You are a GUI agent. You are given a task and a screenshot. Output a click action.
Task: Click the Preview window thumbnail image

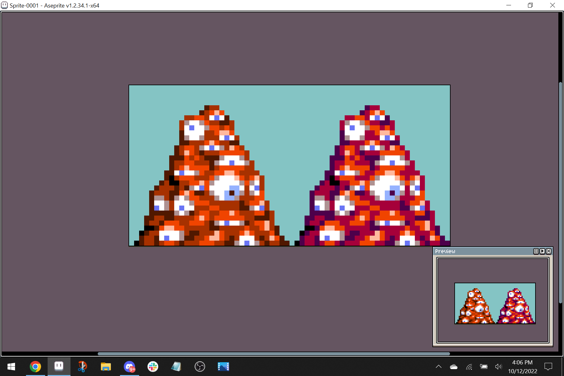(495, 303)
